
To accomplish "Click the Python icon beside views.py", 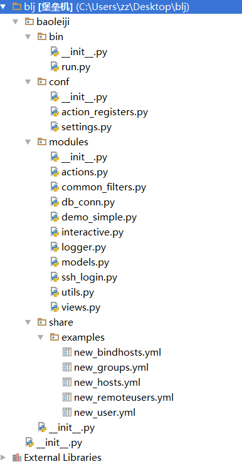I will (55, 307).
